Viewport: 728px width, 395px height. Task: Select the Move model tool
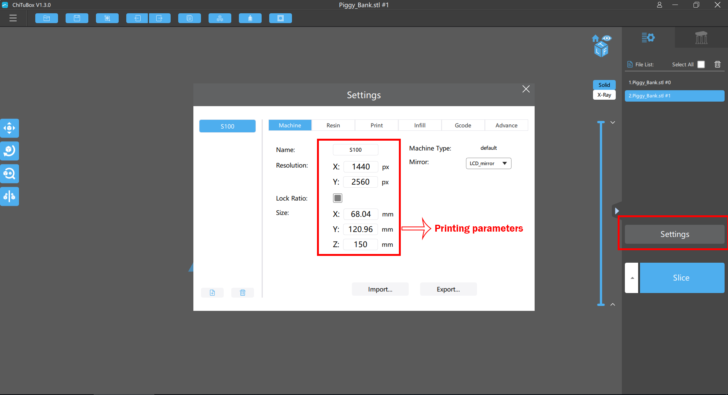tap(9, 128)
